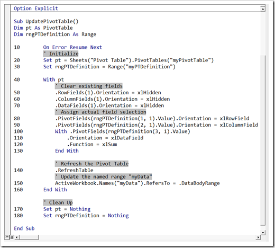Click line number 10
Screen dimensions: 275x248
[x=17, y=47]
